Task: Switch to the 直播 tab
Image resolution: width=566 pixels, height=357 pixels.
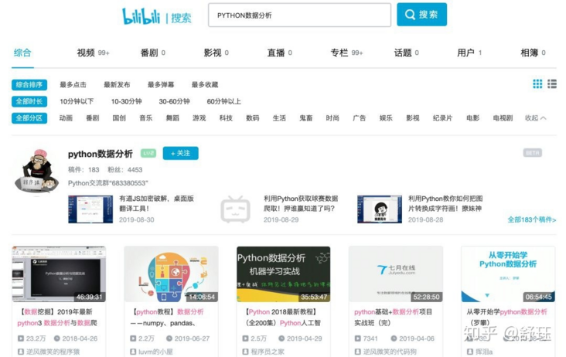Action: (x=279, y=53)
